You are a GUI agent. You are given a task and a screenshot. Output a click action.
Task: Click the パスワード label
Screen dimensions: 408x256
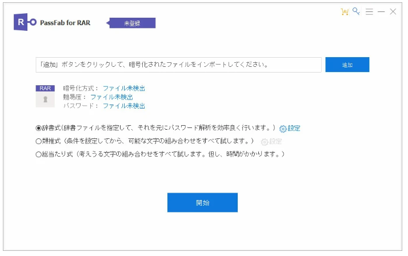[x=81, y=106]
